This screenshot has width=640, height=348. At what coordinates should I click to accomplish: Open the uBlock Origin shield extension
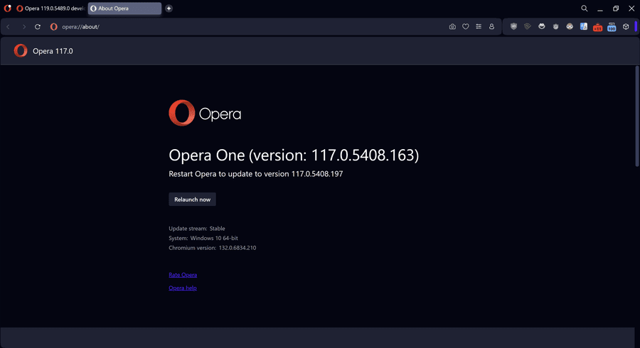coord(513,26)
